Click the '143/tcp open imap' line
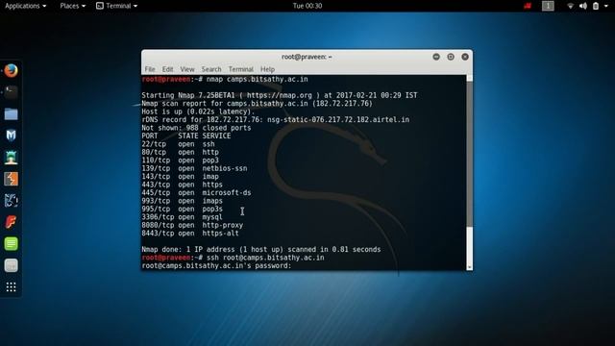615x346 pixels. [180, 177]
